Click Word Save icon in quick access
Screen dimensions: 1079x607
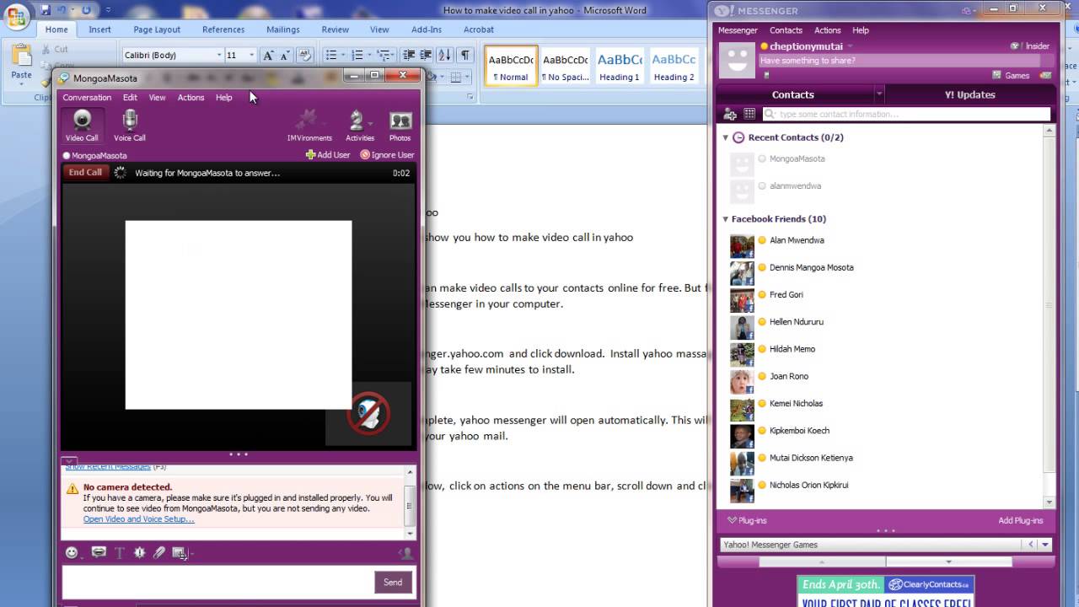(46, 10)
